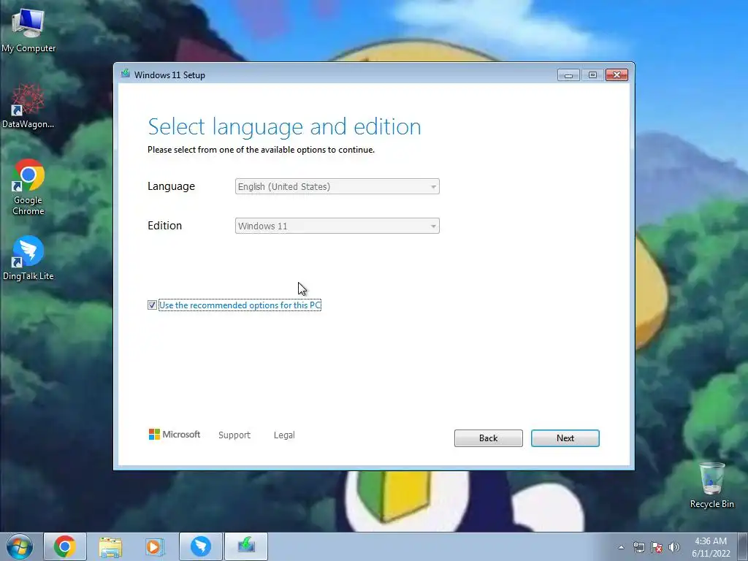This screenshot has height=561, width=748.
Task: Uncheck Use the recommended options checkbox
Action: pos(152,305)
